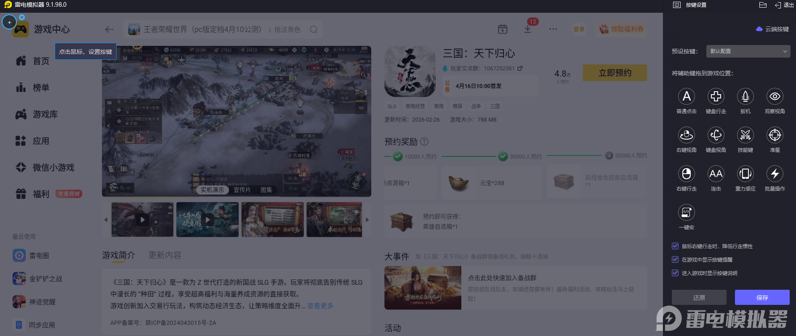Click 领取福利券 coupon button
This screenshot has height=336, width=796.
(x=621, y=29)
